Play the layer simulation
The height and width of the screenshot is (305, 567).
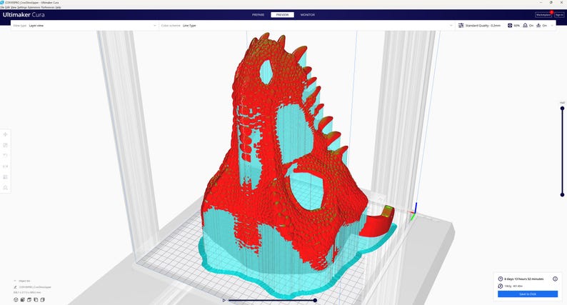click(224, 300)
